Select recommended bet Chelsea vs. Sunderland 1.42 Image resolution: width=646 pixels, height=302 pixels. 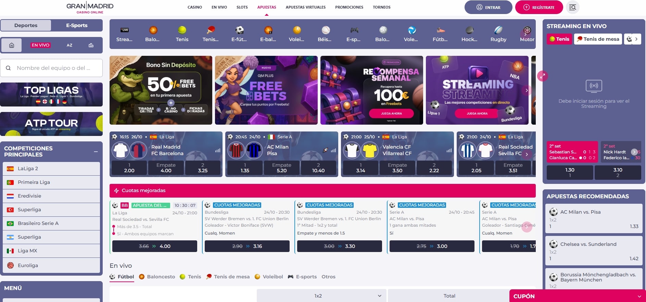coord(594,251)
